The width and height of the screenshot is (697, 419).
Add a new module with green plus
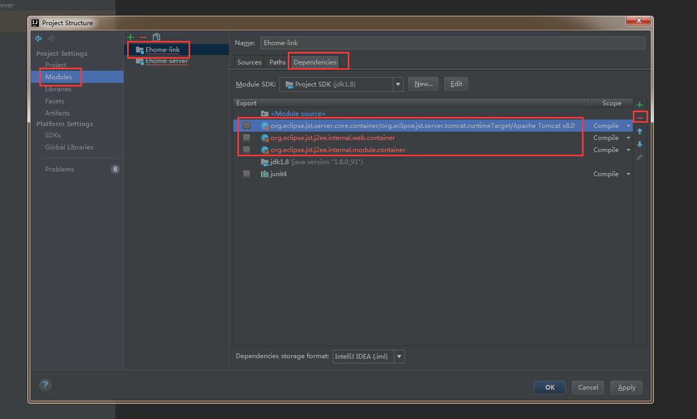[x=130, y=37]
